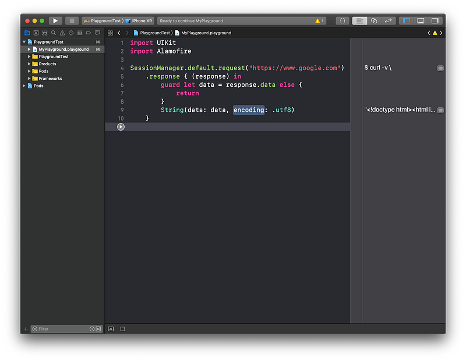
Task: Click 'SessionManager' on line 4
Action: [157, 68]
